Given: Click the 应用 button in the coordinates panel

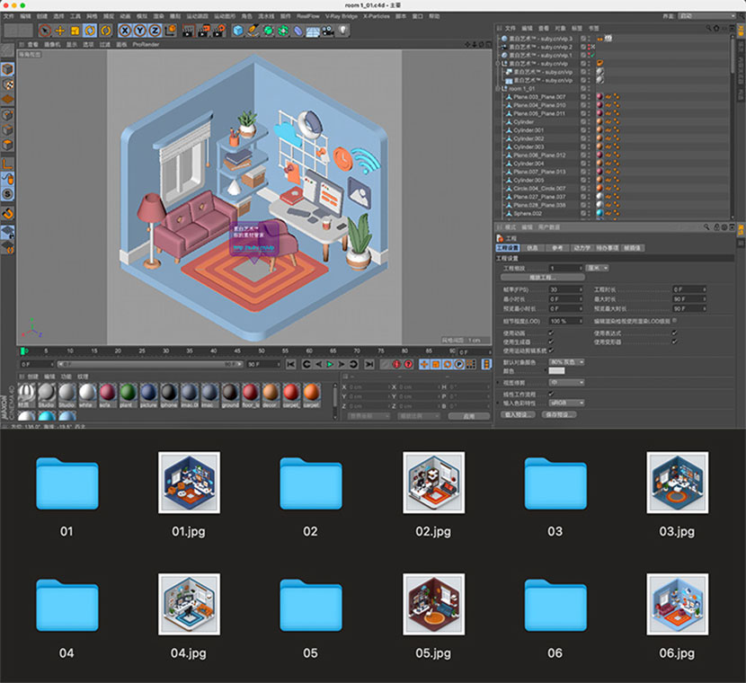Looking at the screenshot, I should [x=468, y=416].
